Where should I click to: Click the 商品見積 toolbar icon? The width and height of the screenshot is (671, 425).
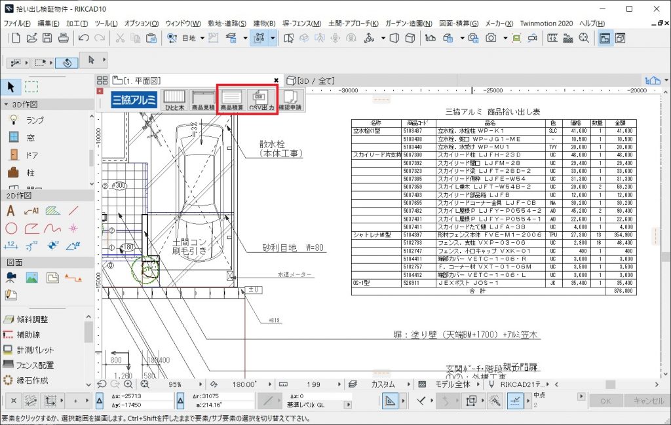tap(203, 100)
